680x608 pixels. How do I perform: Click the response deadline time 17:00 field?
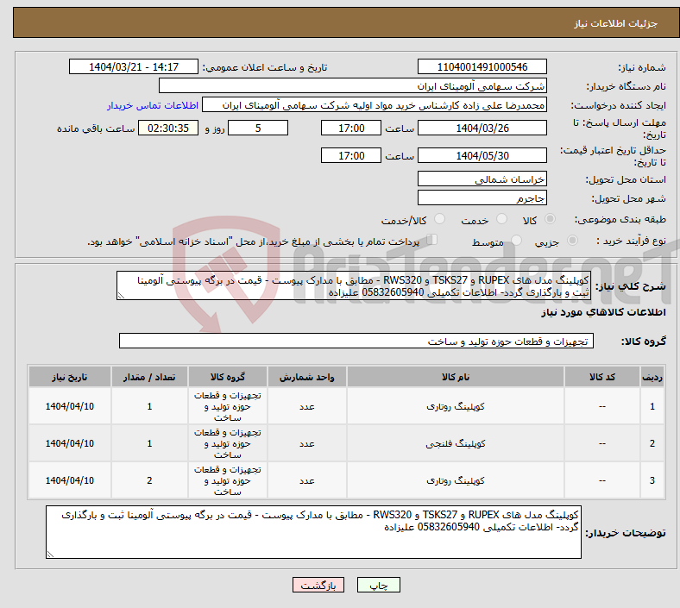351,128
